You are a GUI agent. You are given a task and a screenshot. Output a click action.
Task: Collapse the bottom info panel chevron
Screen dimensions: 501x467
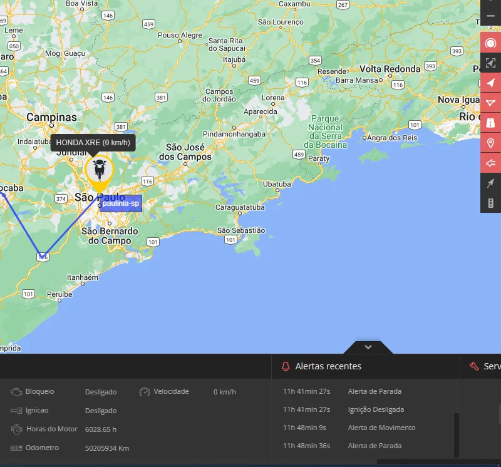coord(368,347)
